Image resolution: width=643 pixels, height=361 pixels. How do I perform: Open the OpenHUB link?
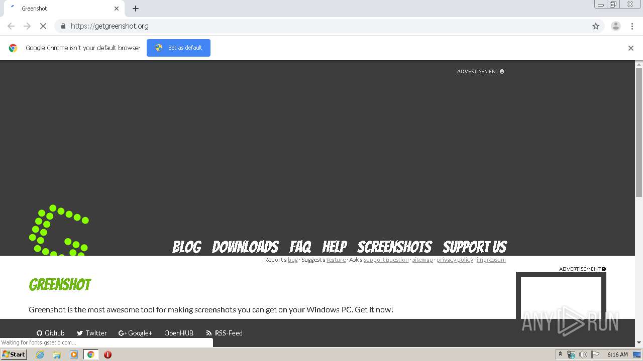click(179, 333)
